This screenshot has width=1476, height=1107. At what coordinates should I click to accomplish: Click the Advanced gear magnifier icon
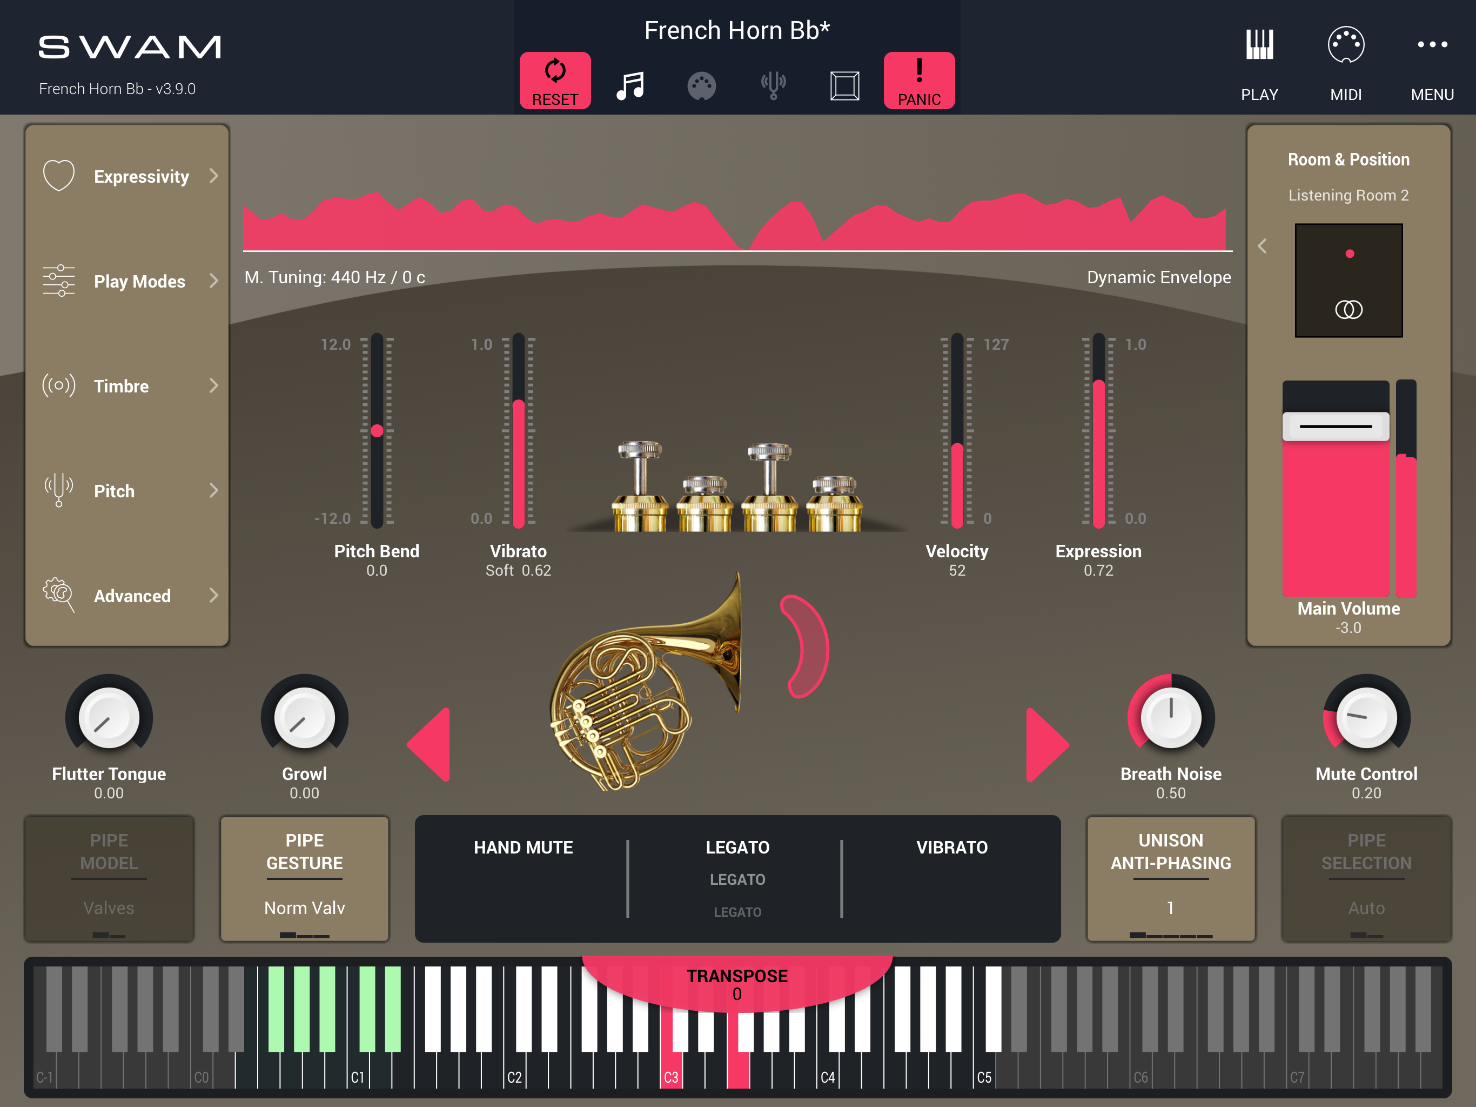coord(59,595)
